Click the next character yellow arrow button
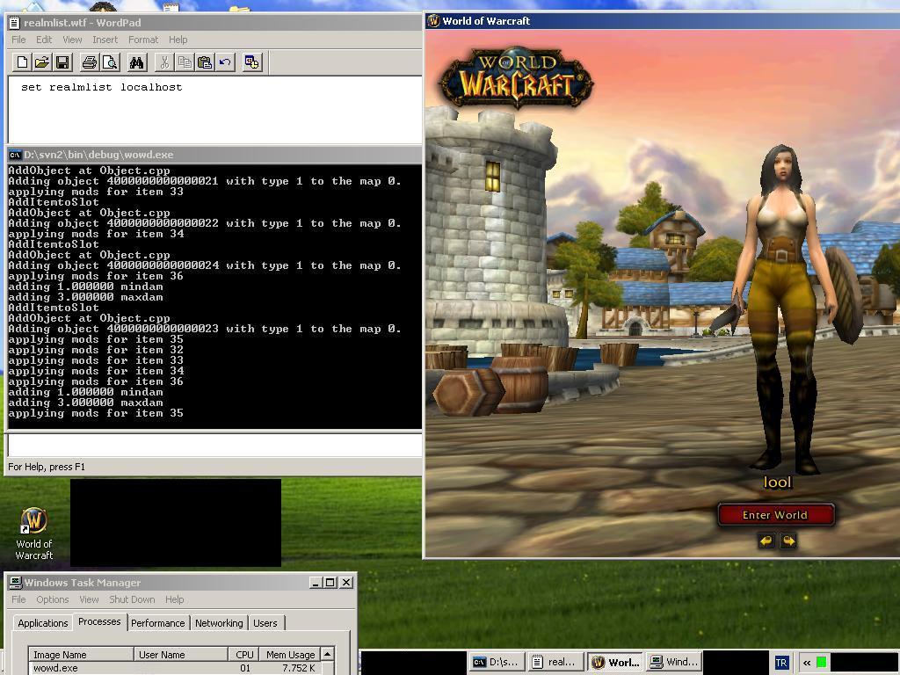Screen dimensions: 900x675 (x=788, y=541)
